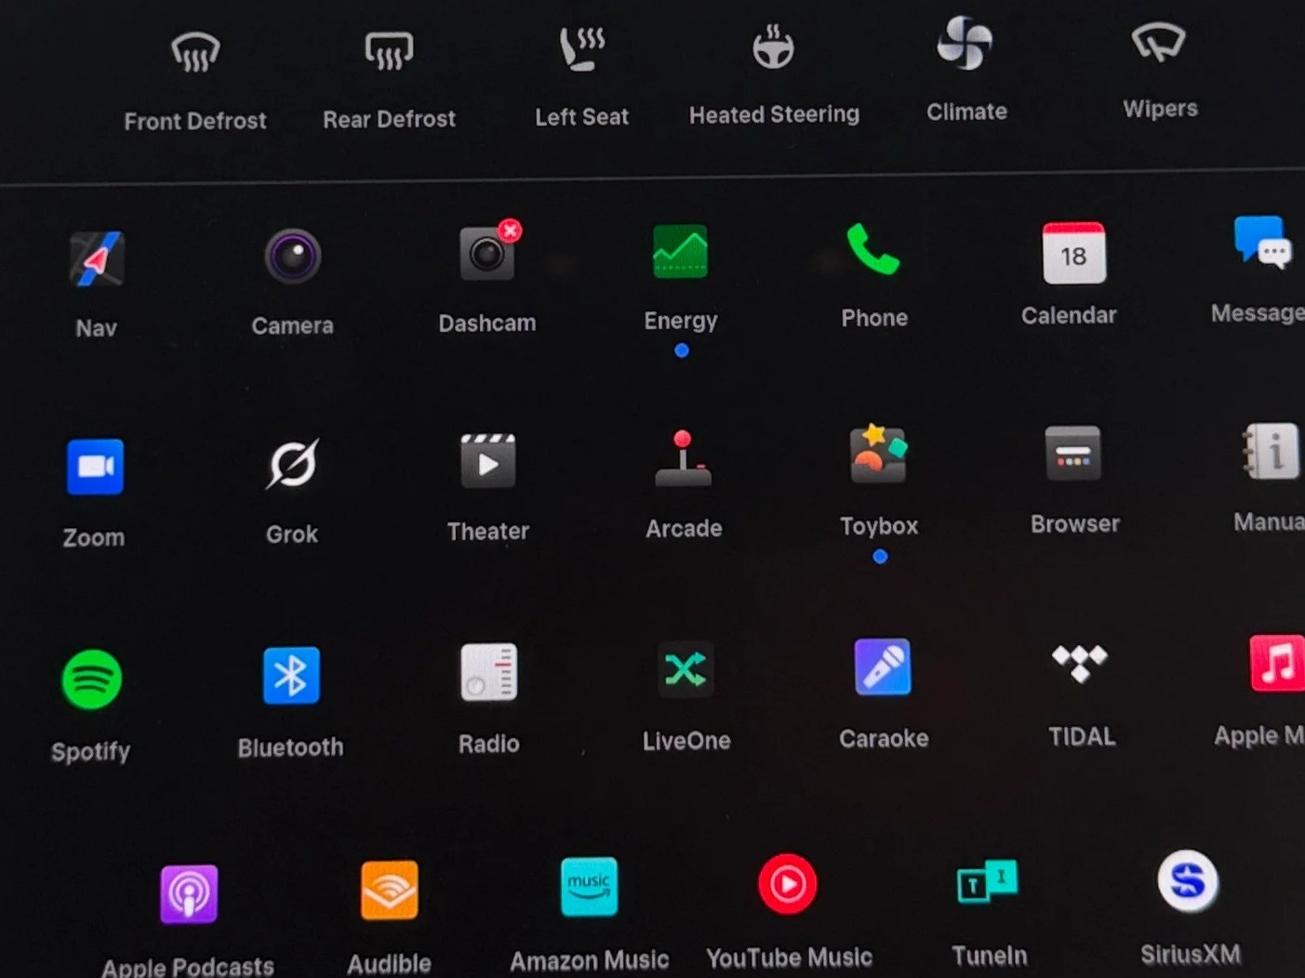Image resolution: width=1305 pixels, height=978 pixels.
Task: Open the Climate fan control
Action: [965, 43]
